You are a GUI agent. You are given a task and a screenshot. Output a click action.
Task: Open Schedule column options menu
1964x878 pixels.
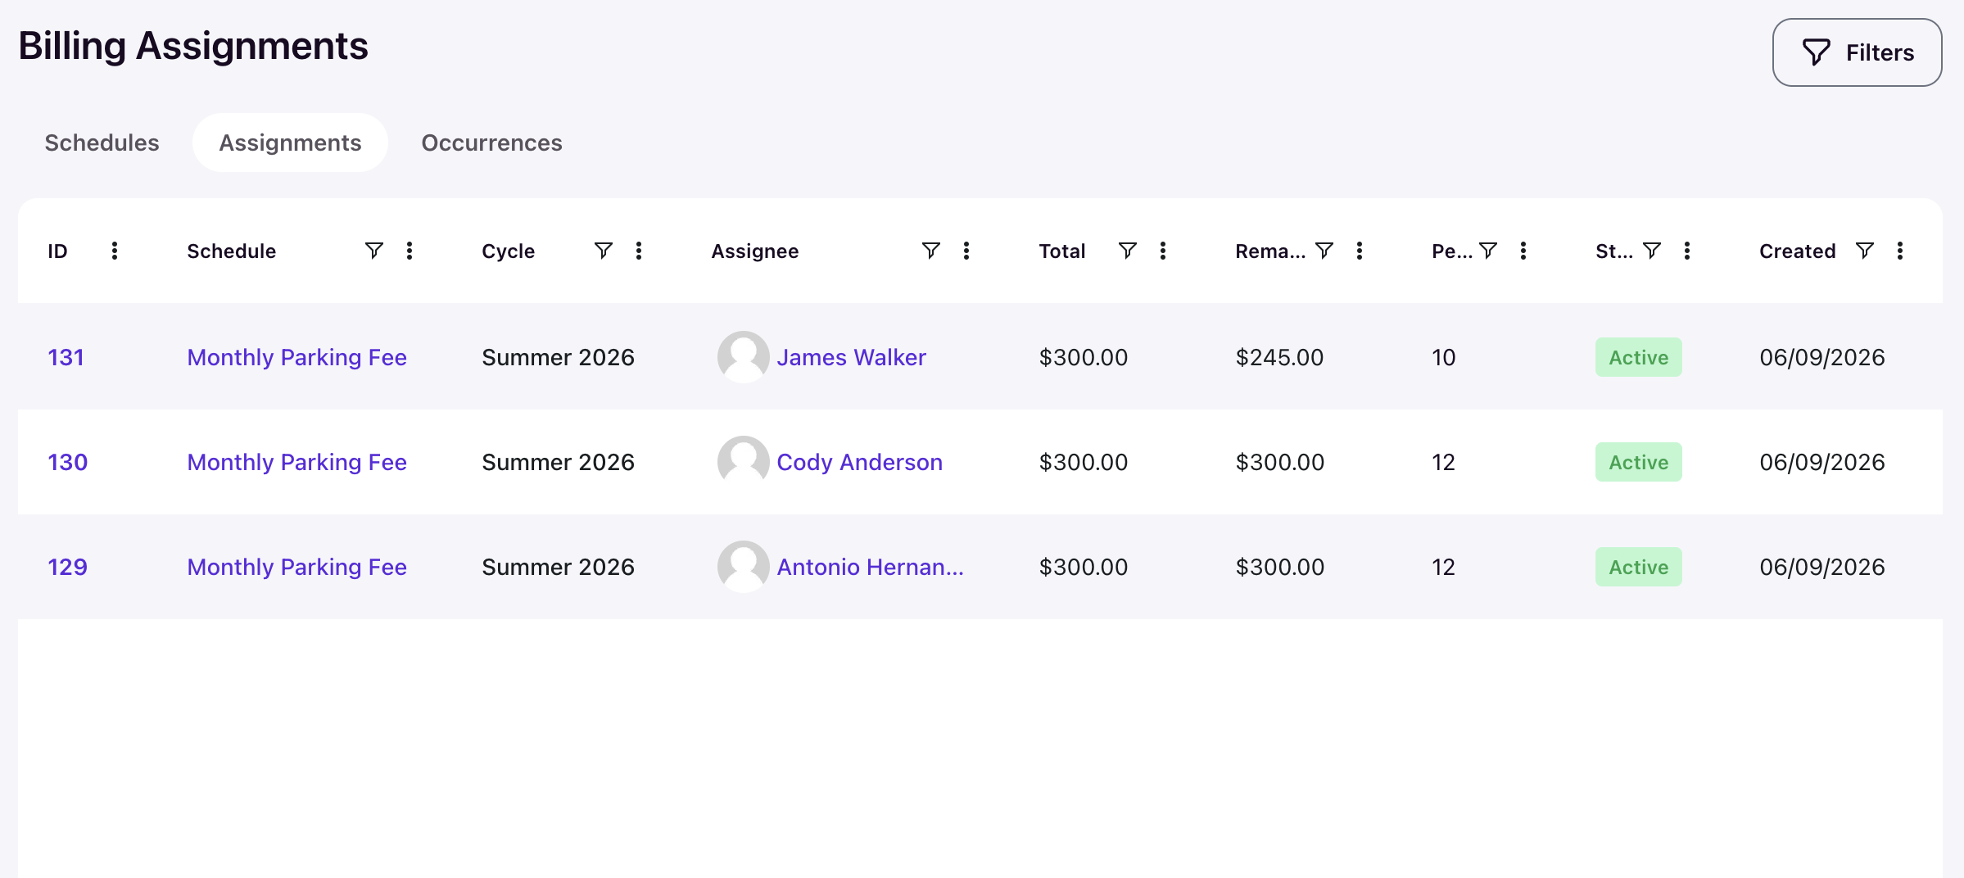(x=410, y=251)
